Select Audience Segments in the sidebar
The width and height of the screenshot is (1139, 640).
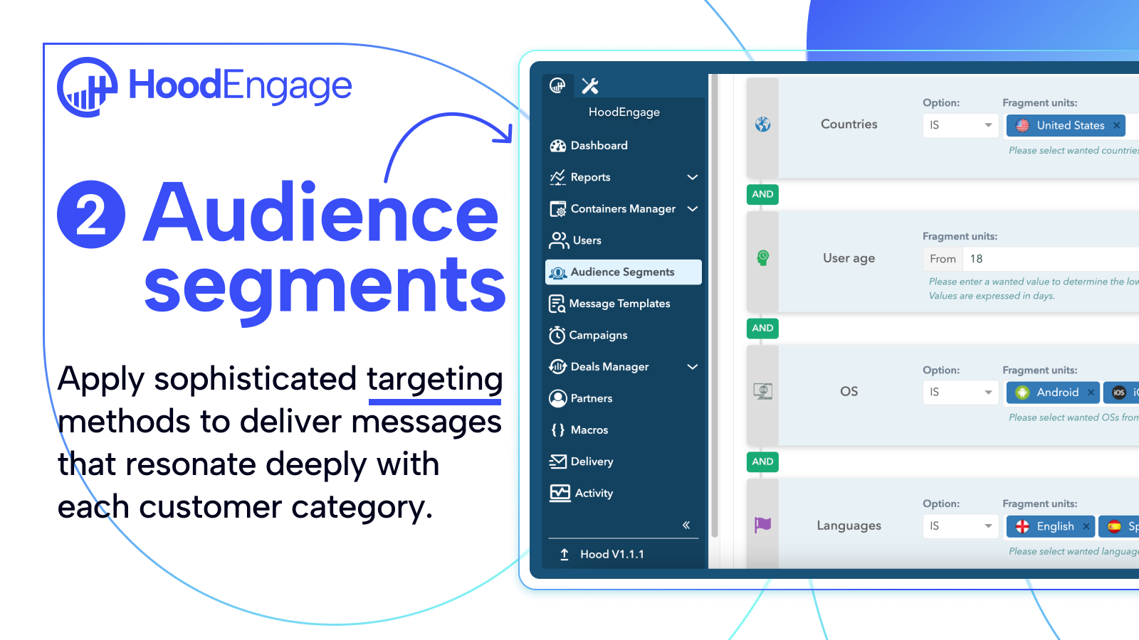(621, 272)
